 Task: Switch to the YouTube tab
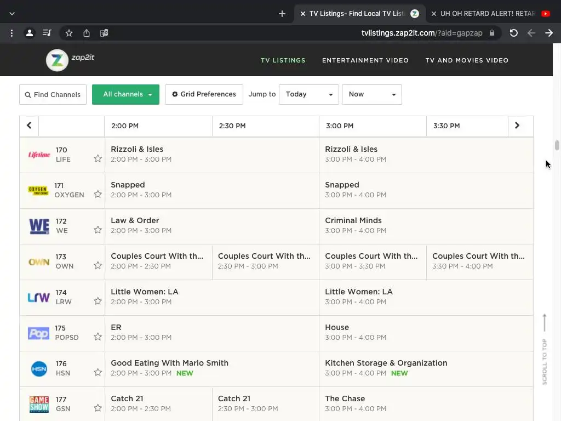point(492,14)
